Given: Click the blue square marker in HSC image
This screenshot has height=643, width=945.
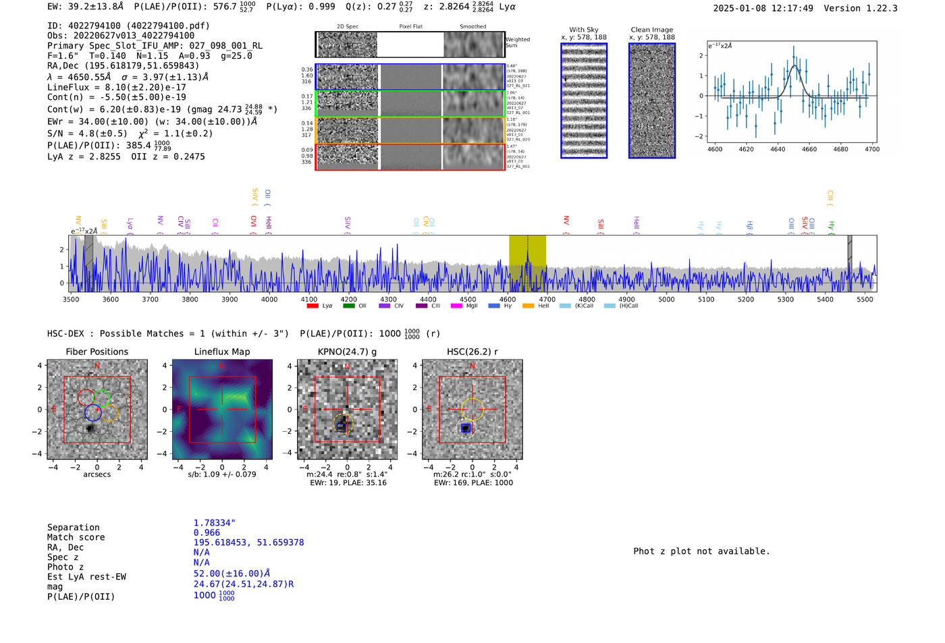Looking at the screenshot, I should pos(466,428).
